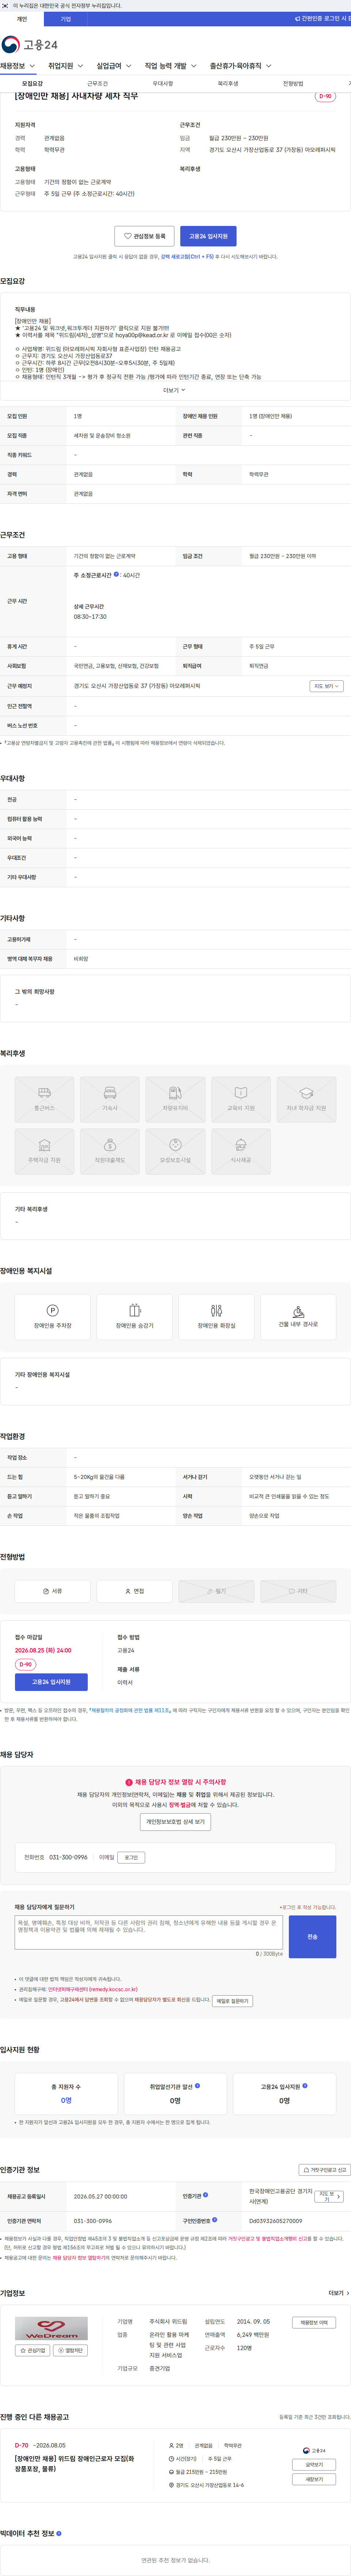
Task: Open the WeDream company logo thumbnail
Action: coord(51,2329)
